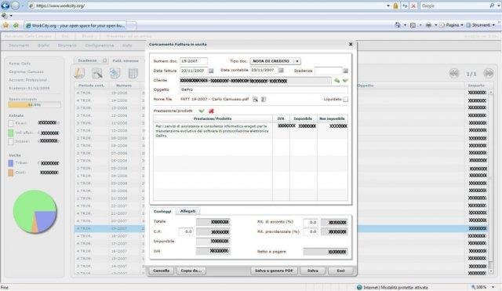The width and height of the screenshot is (502, 291).
Task: Click the table columns icon in the background toolbar
Action: point(133,73)
